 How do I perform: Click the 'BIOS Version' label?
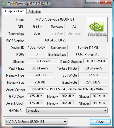[15, 41]
